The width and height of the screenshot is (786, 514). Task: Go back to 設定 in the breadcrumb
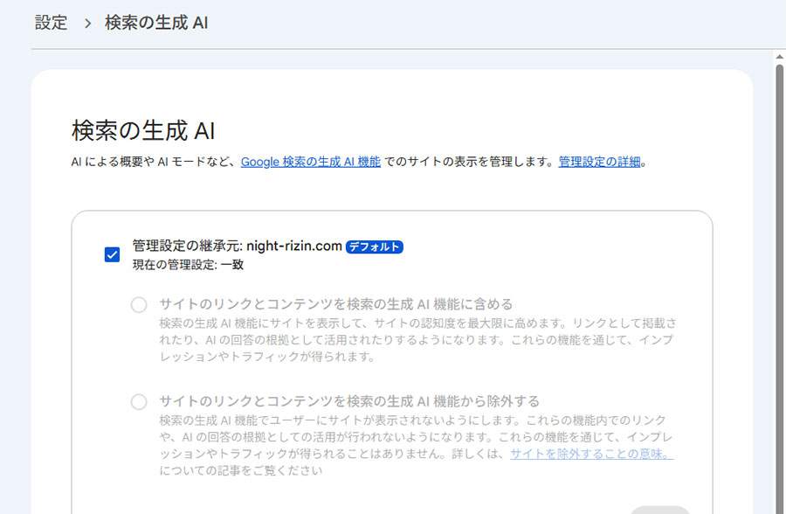click(x=52, y=23)
